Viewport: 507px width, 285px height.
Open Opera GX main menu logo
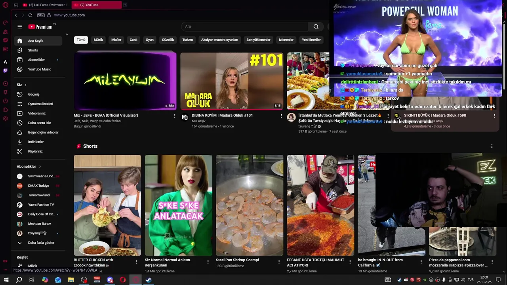point(6,5)
